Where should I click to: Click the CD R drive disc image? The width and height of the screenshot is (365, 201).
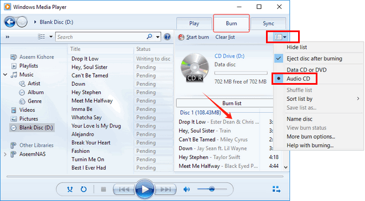tap(195, 68)
